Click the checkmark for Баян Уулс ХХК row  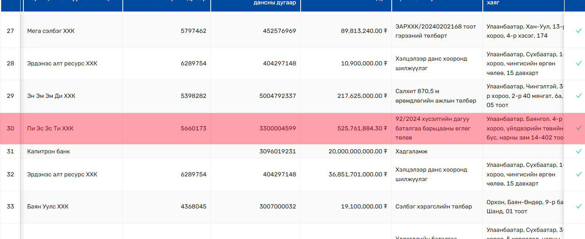point(579,206)
